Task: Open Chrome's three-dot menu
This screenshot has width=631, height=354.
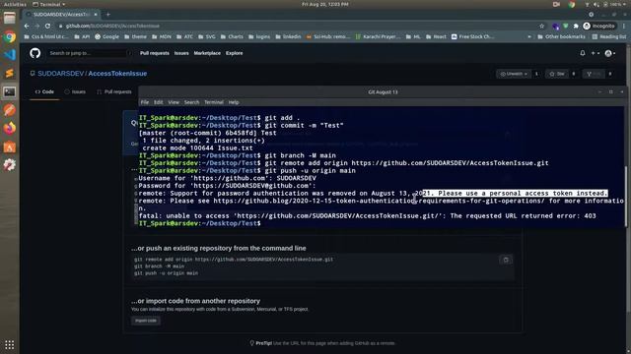Action: pyautogui.click(x=624, y=26)
